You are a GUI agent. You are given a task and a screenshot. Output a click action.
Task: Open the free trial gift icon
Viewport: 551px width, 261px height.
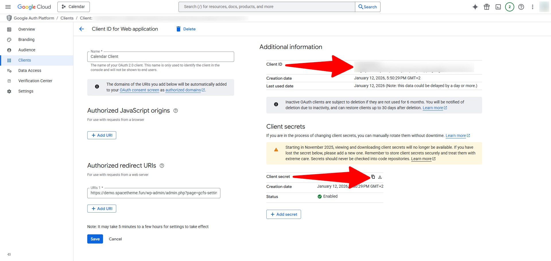(487, 7)
